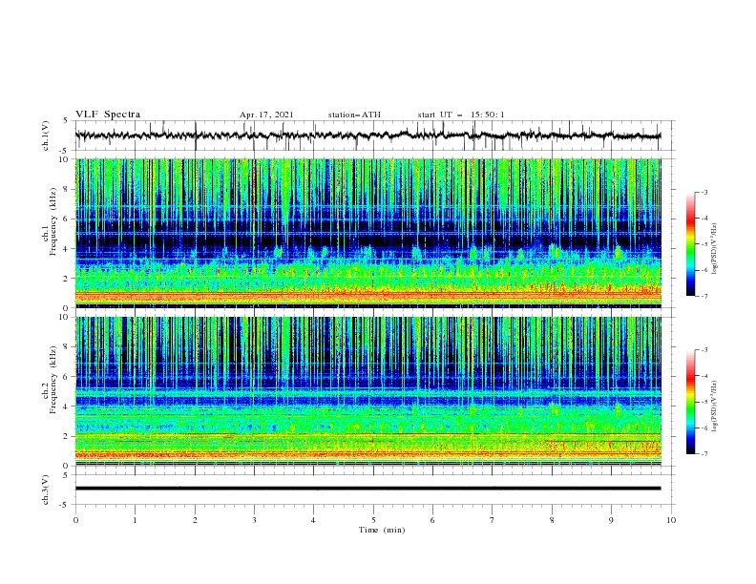This screenshot has width=756, height=584.
Task: Click the time axis tick label '0'
Action: 75,520
